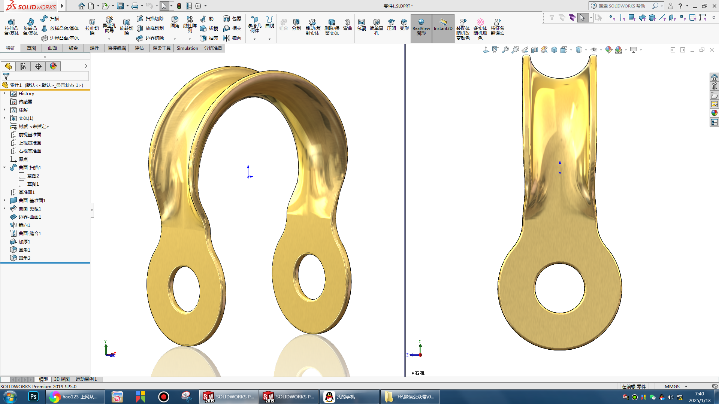Toggle the planes selection filter
This screenshot has height=404, width=719.
tap(673, 18)
